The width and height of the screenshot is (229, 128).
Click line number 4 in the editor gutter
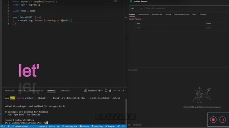(x=8, y=11)
